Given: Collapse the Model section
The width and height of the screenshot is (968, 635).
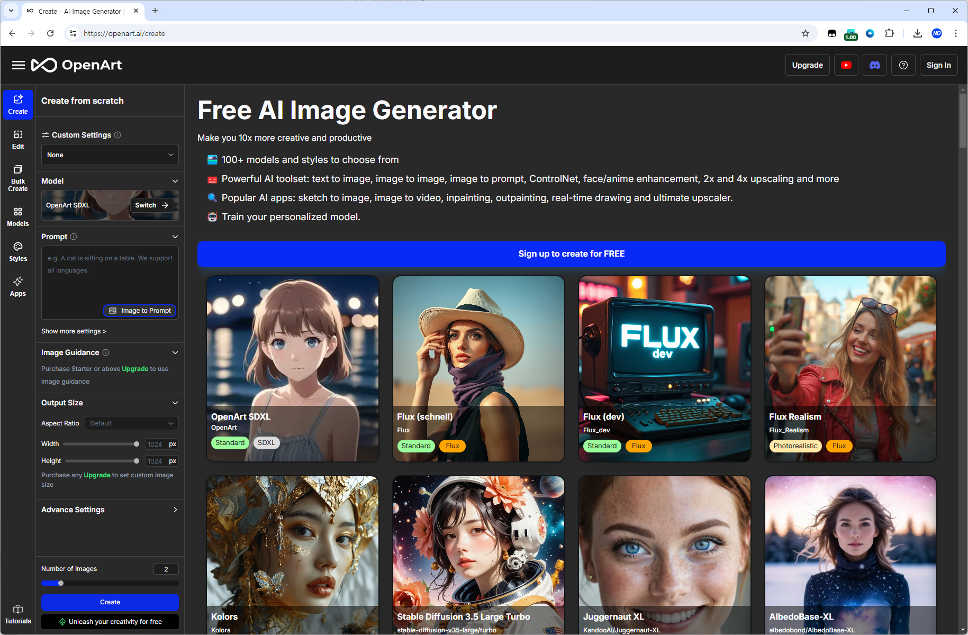Looking at the screenshot, I should [175, 181].
